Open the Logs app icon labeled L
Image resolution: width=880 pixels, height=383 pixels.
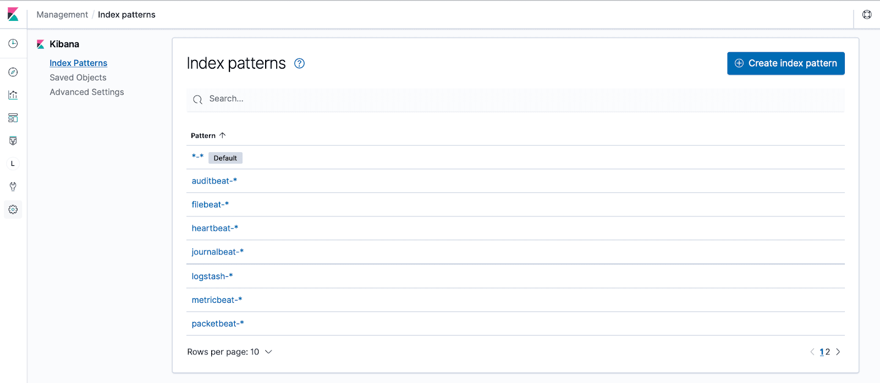tap(13, 163)
